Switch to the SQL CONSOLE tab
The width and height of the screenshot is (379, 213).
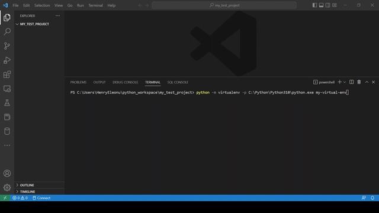[178, 82]
